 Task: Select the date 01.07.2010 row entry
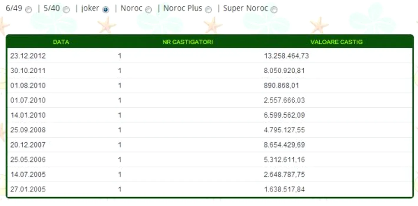pos(28,100)
